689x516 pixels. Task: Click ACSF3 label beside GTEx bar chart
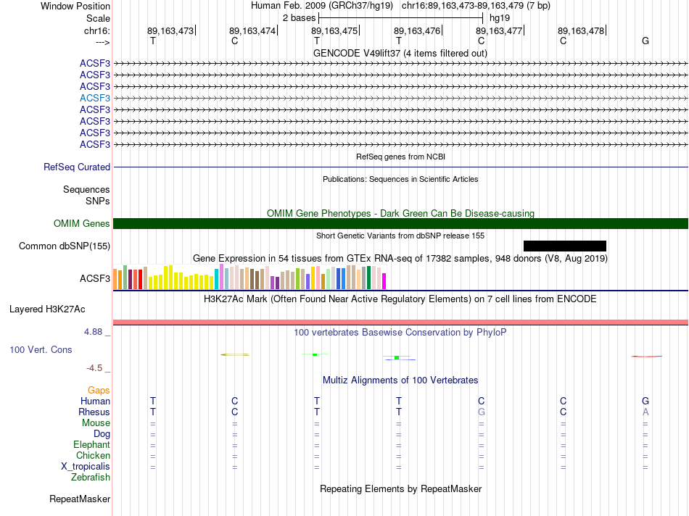pos(95,278)
